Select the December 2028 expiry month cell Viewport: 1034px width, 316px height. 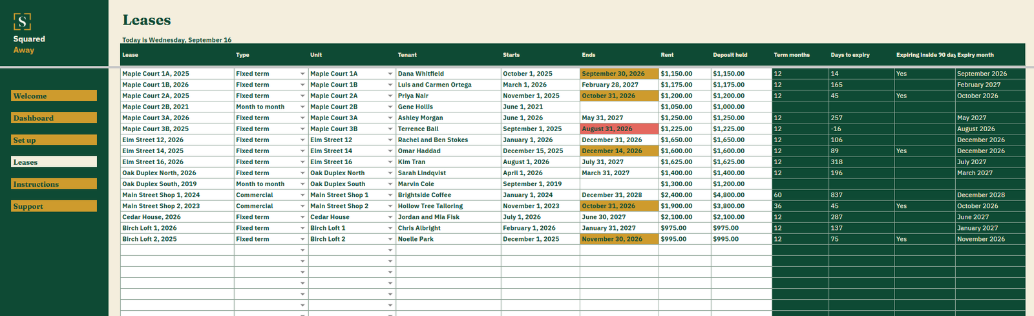click(990, 195)
